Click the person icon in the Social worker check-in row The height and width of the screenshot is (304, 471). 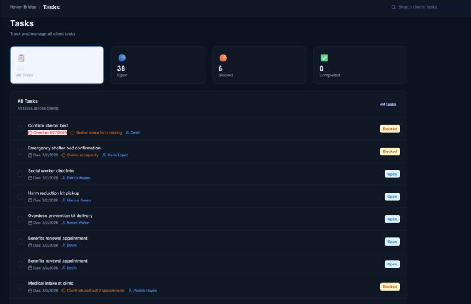63,177
